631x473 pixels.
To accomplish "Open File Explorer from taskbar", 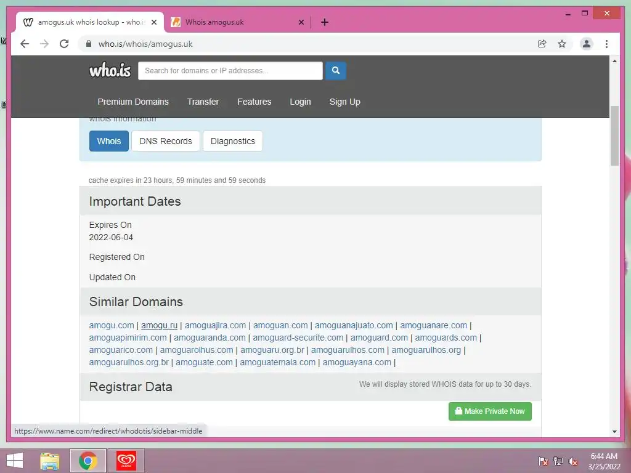I will point(49,461).
